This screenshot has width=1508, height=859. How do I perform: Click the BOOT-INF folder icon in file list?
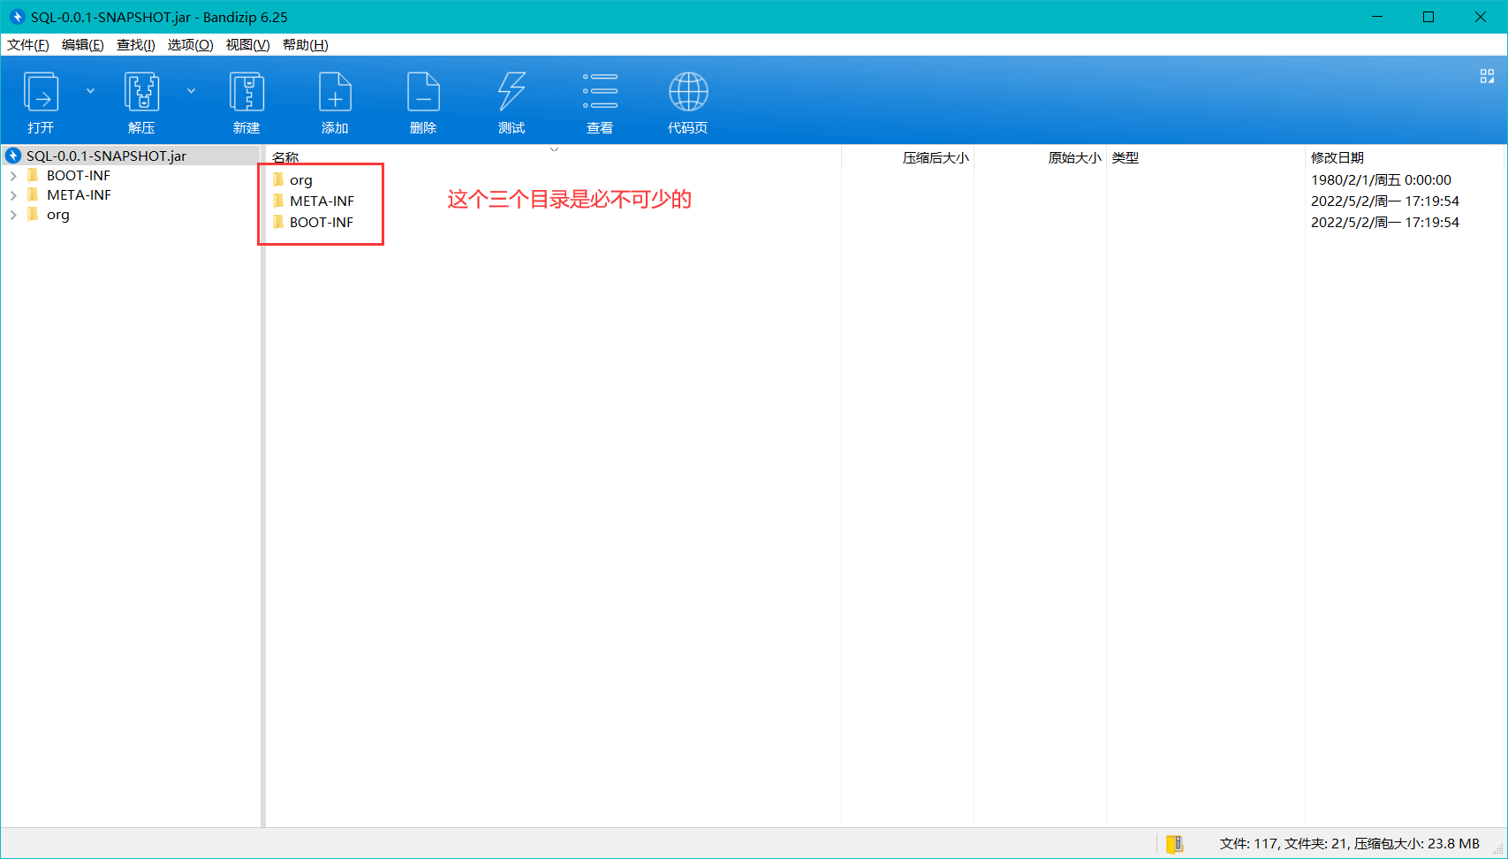pos(279,222)
